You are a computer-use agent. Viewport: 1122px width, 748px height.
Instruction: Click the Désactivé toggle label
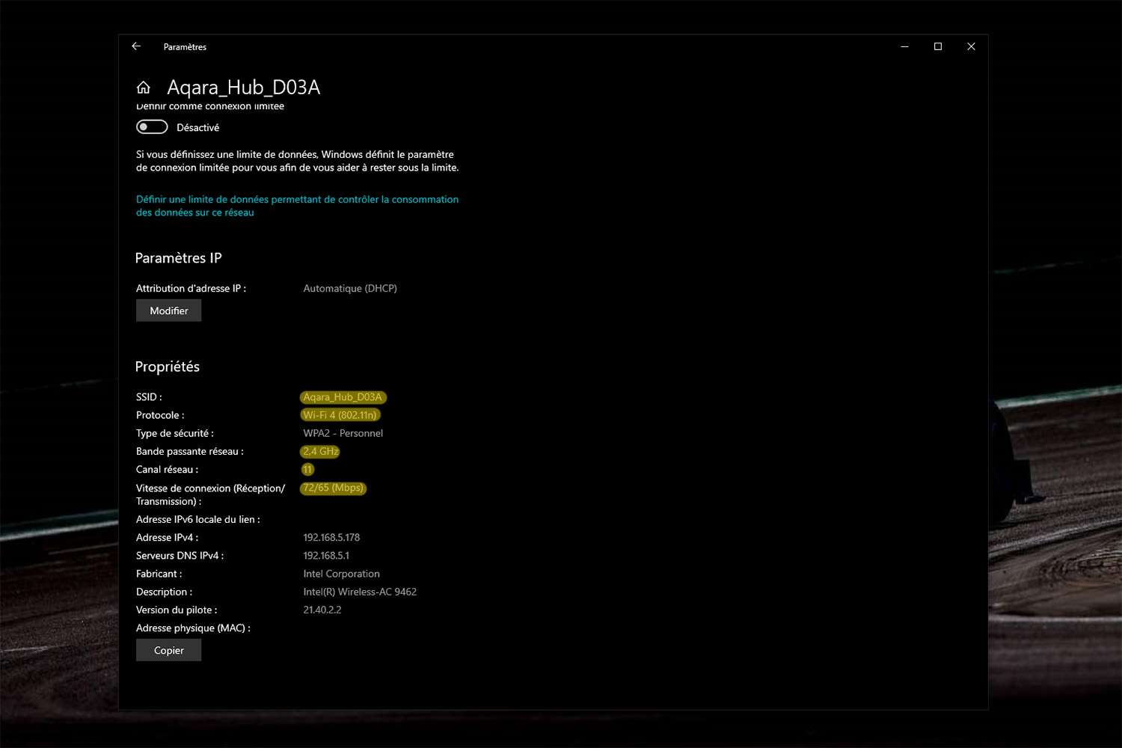tap(197, 128)
